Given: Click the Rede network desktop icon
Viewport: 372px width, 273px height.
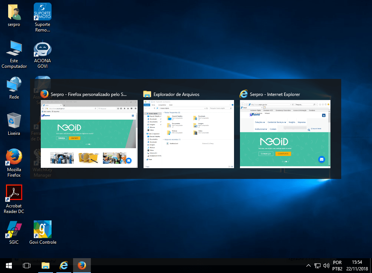Looking at the screenshot, I should click(x=14, y=85).
